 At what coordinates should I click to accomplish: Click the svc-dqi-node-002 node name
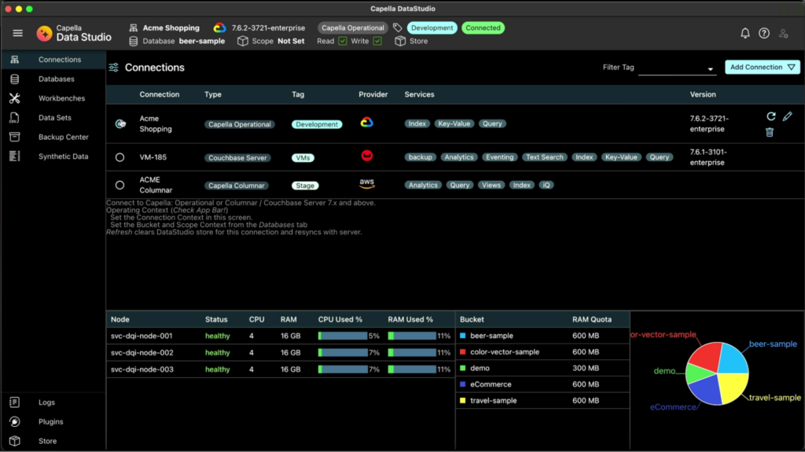click(x=142, y=352)
